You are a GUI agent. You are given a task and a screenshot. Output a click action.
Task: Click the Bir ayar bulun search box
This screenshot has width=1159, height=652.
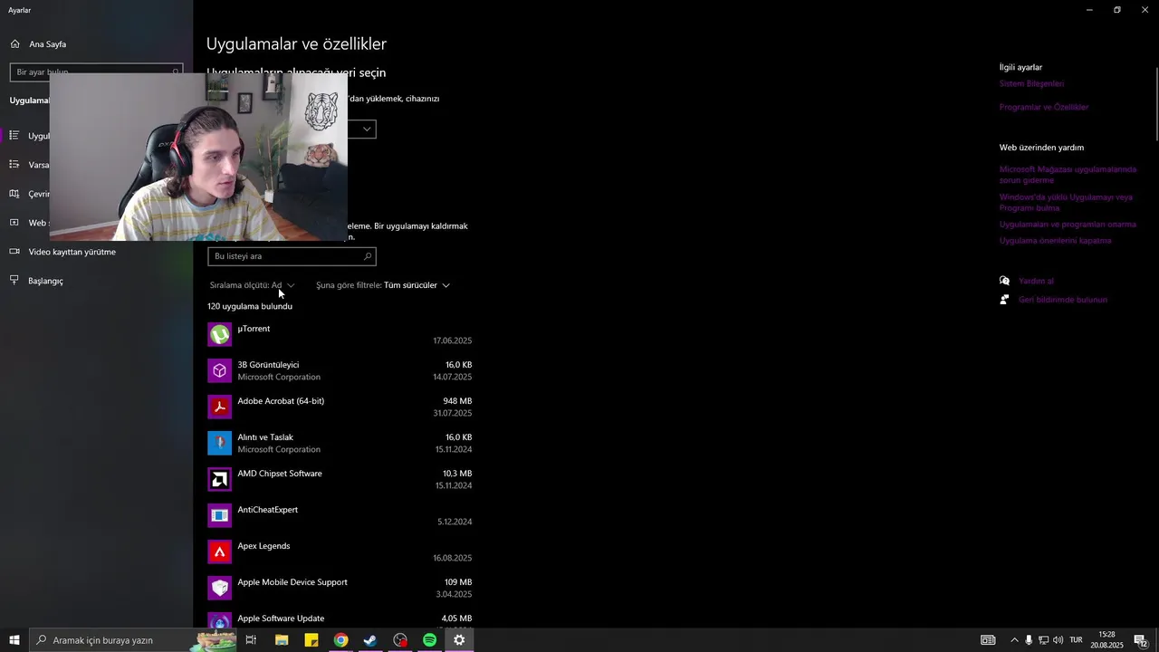pos(96,72)
